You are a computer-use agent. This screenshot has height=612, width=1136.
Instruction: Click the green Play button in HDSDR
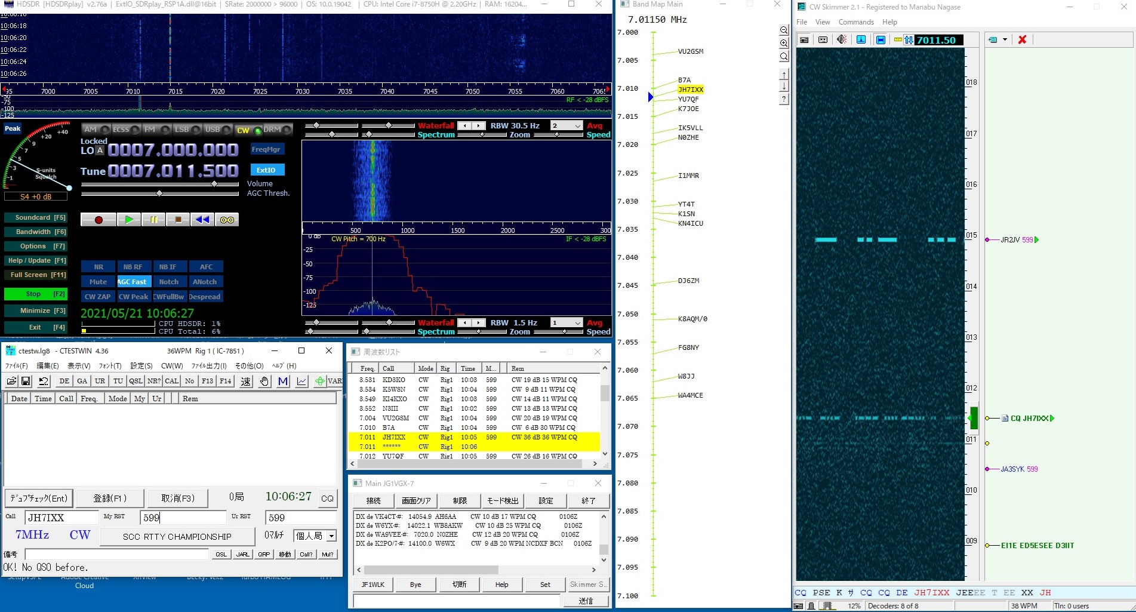click(129, 220)
